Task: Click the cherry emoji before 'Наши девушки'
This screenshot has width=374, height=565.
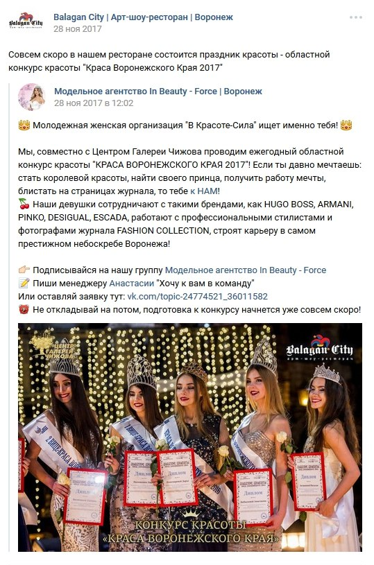Action: coord(24,205)
